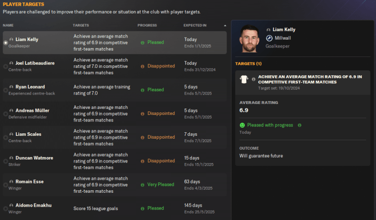The height and width of the screenshot is (220, 376).
Task: Click the info icon beside Liam Kelly's Pleased status
Action: coord(143,43)
